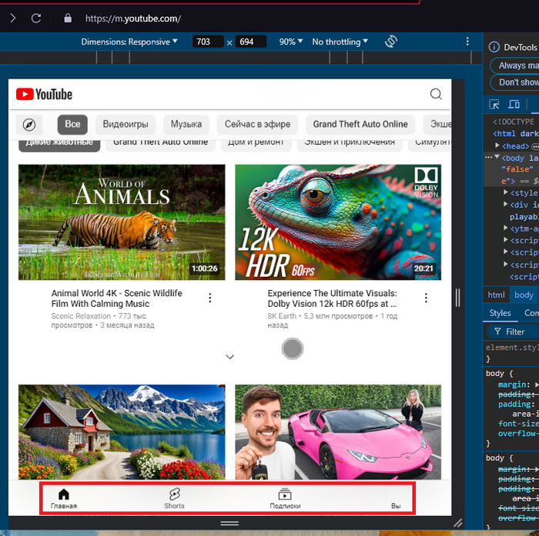Reload the page with the refresh button
The image size is (539, 536).
36,18
